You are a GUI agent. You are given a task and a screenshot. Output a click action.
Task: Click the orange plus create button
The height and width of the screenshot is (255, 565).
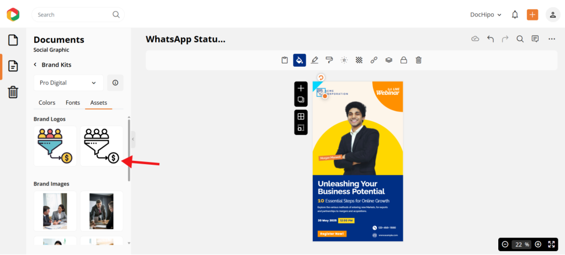click(532, 15)
